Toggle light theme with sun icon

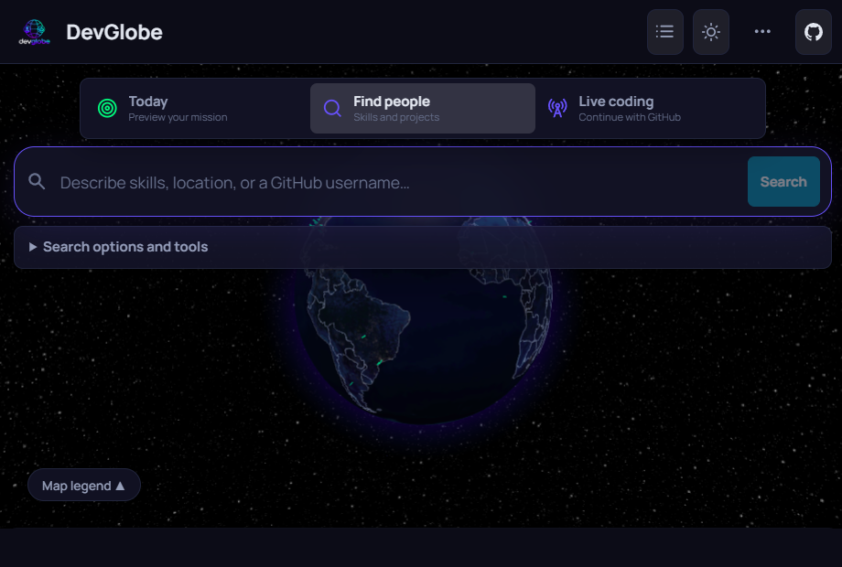[710, 32]
